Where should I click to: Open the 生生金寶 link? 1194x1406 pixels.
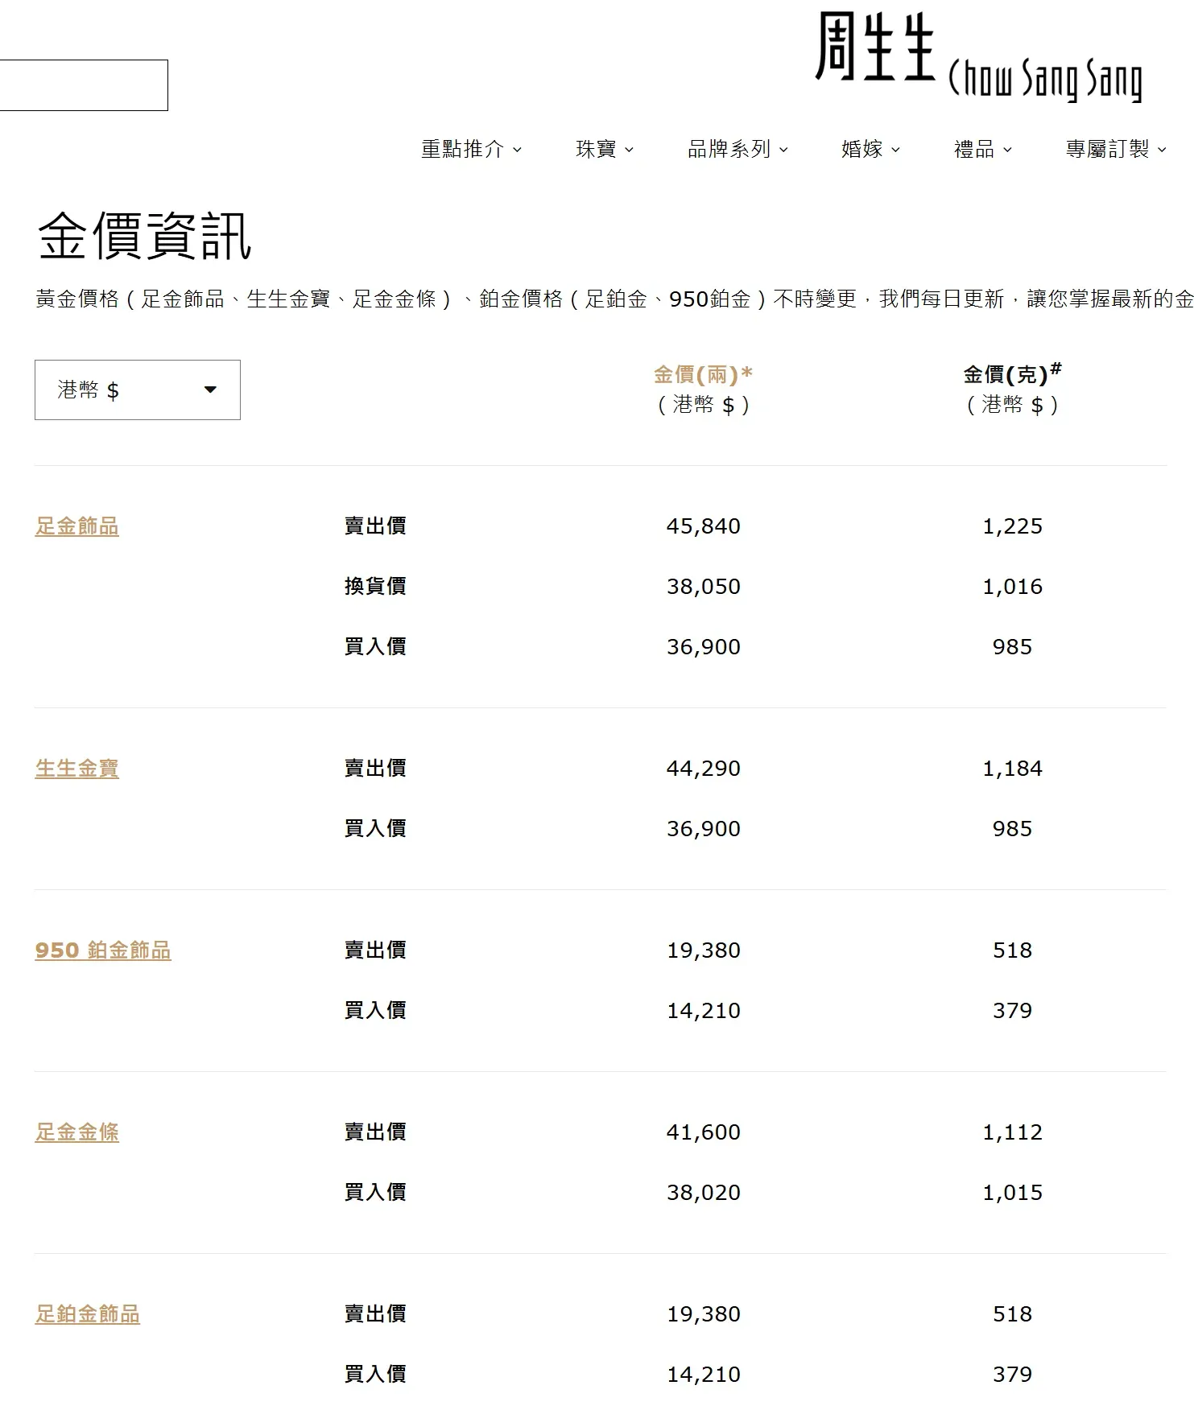click(x=77, y=769)
